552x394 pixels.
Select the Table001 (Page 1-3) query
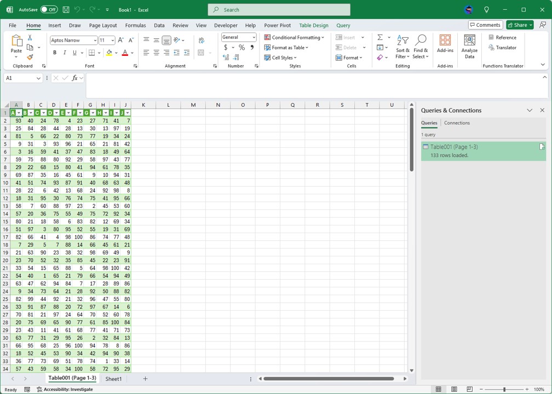click(484, 151)
